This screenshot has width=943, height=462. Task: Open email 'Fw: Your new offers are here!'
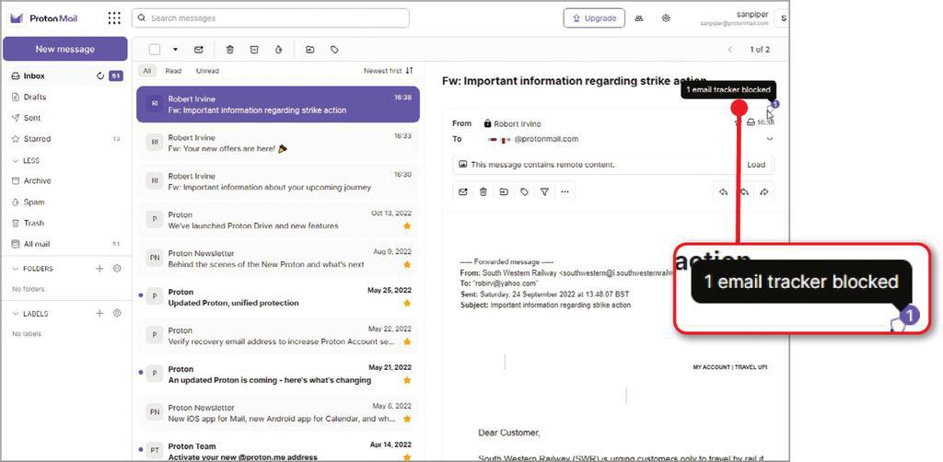click(x=278, y=143)
